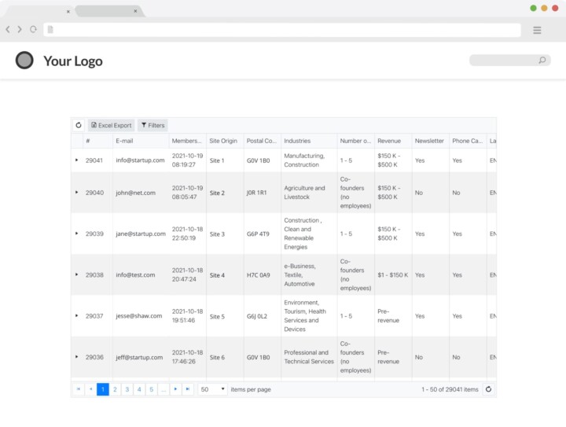Sort by the Industries column header
Screen dimensions: 566x427
[x=309, y=141]
